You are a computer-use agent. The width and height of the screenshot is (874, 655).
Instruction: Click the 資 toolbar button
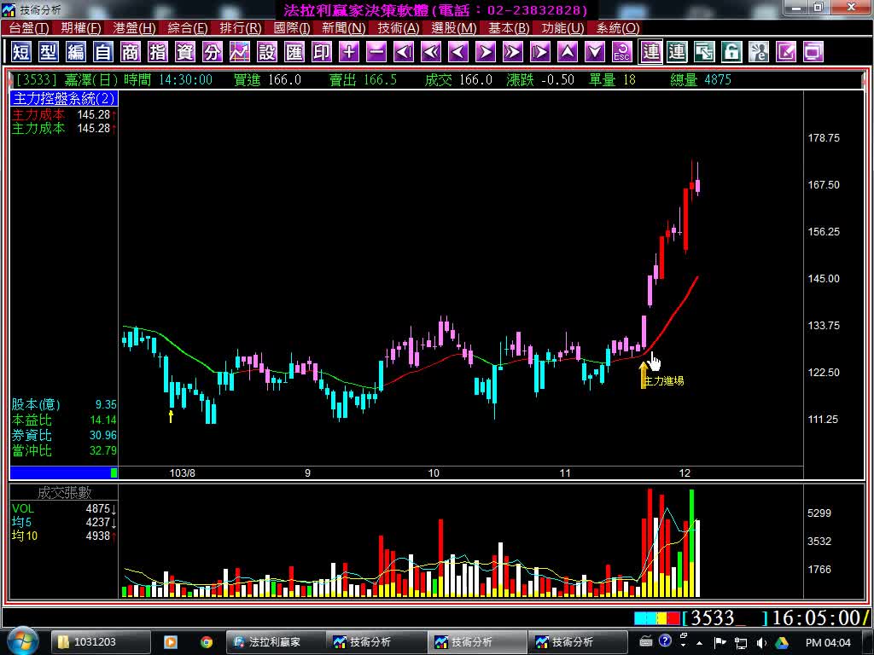click(185, 52)
